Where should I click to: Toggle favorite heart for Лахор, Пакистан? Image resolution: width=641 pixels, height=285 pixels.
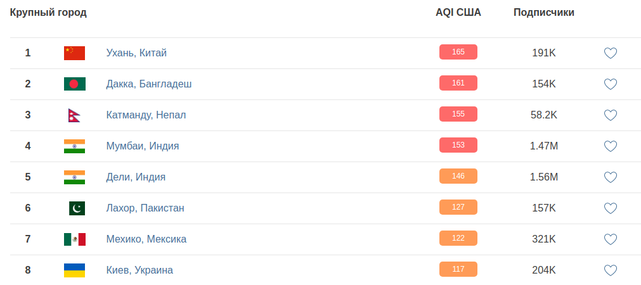click(x=610, y=208)
